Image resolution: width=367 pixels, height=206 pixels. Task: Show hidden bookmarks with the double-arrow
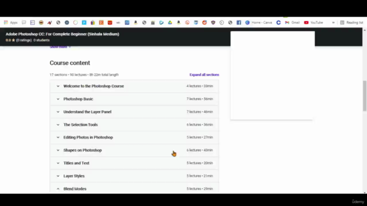coord(333,23)
